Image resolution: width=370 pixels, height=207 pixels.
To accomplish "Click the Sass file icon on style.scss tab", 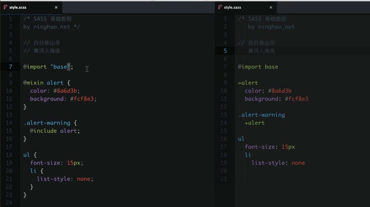I will coord(5,7).
